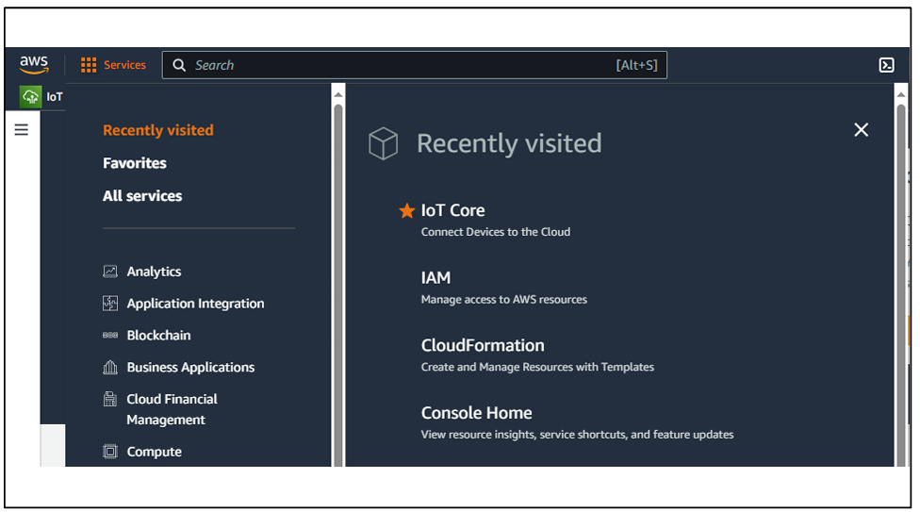Click the magnifier icon in search bar
This screenshot has height=512, width=920.
[179, 65]
